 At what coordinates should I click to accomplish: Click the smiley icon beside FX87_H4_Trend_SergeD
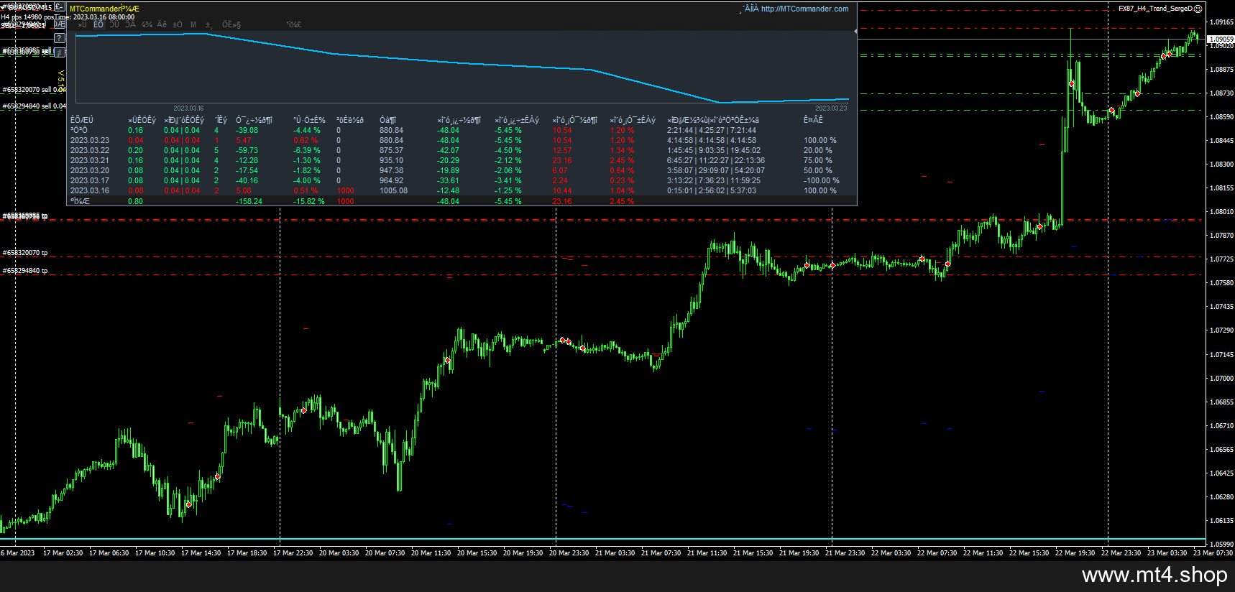pyautogui.click(x=1198, y=9)
